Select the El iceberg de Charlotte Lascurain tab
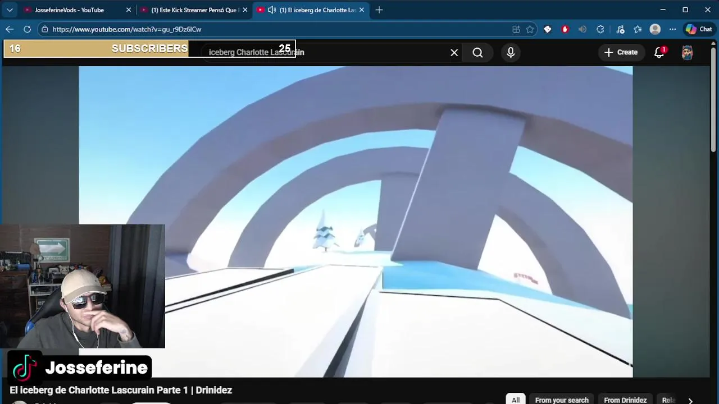This screenshot has width=719, height=404. coord(317,10)
